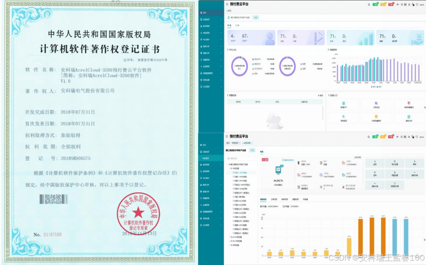Viewport: 426px width, 265px height.
Task: Open the 水表批量操作 quick entry icon
Action: (376, 117)
